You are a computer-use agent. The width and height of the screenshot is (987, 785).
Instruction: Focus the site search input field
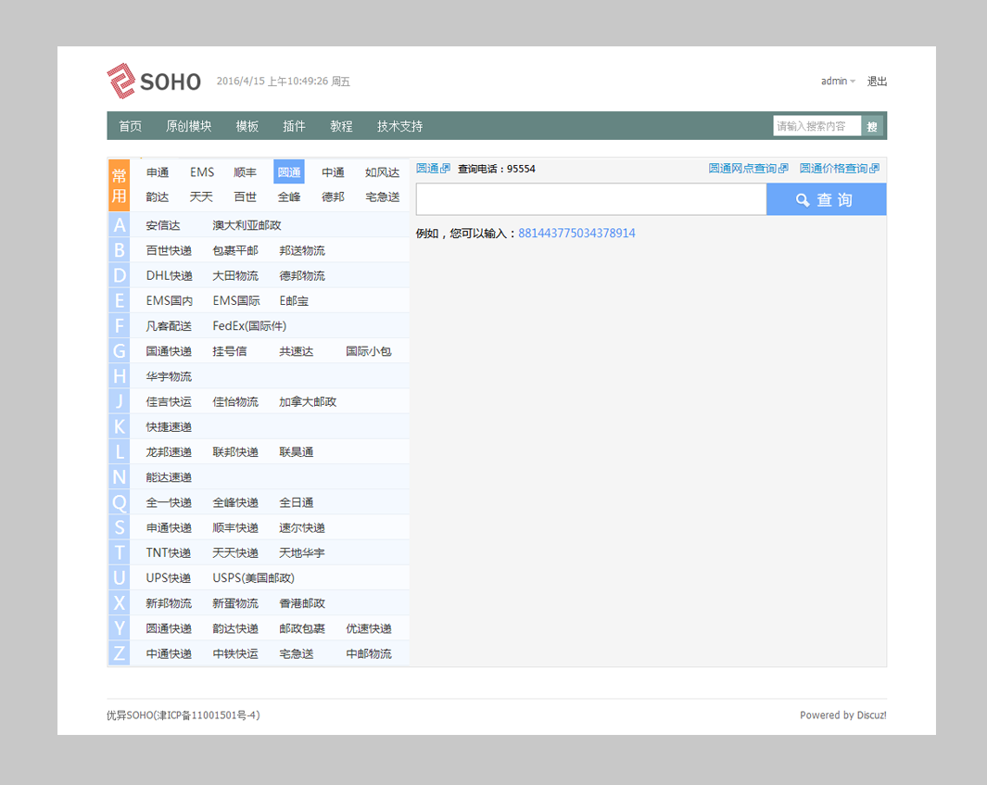(x=816, y=126)
